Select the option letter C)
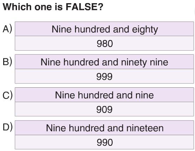195x151 pixels. point(7,95)
